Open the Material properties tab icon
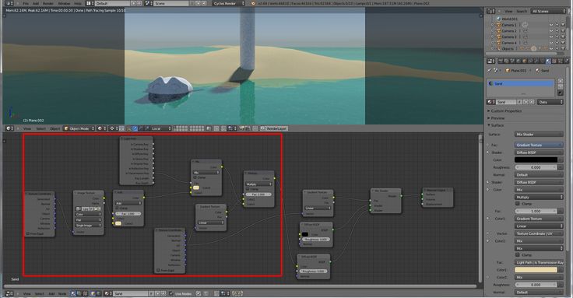573x298 pixels. tap(547, 61)
